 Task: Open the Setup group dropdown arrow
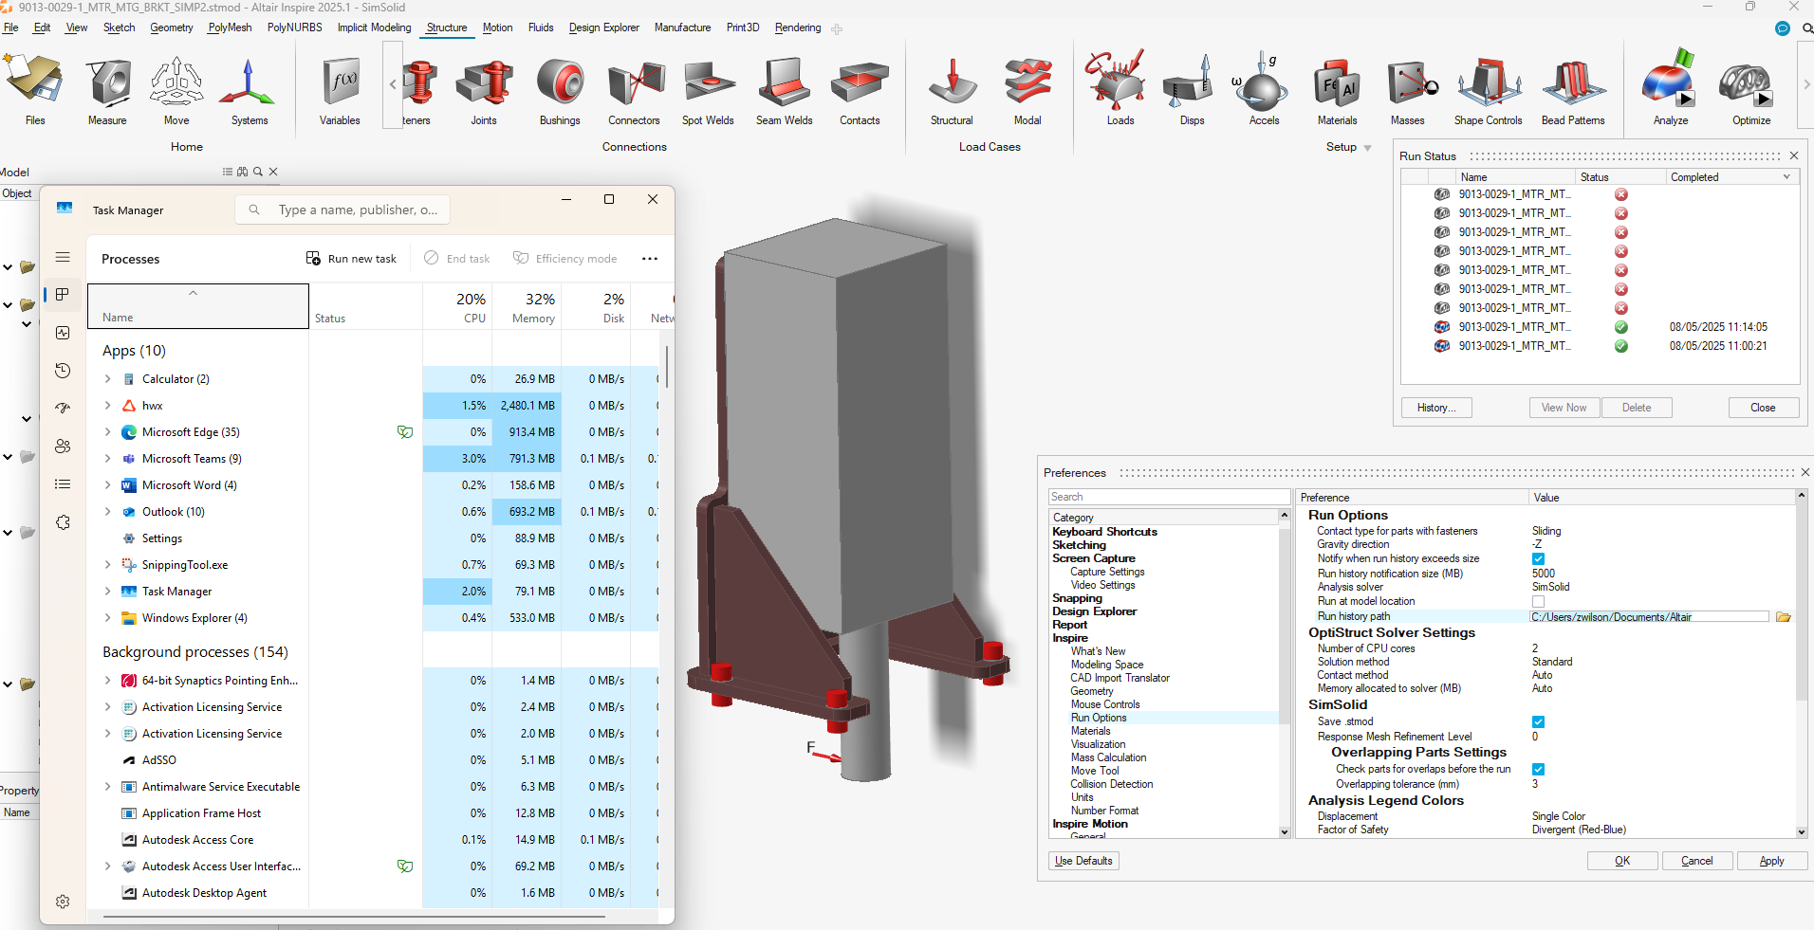click(1367, 148)
